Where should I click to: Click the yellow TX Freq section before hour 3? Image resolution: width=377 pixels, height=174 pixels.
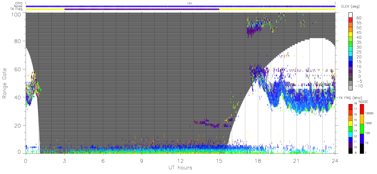pos(45,9)
